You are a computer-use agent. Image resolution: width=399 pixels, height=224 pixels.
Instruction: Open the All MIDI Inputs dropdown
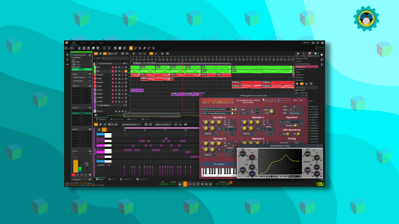click(81, 77)
